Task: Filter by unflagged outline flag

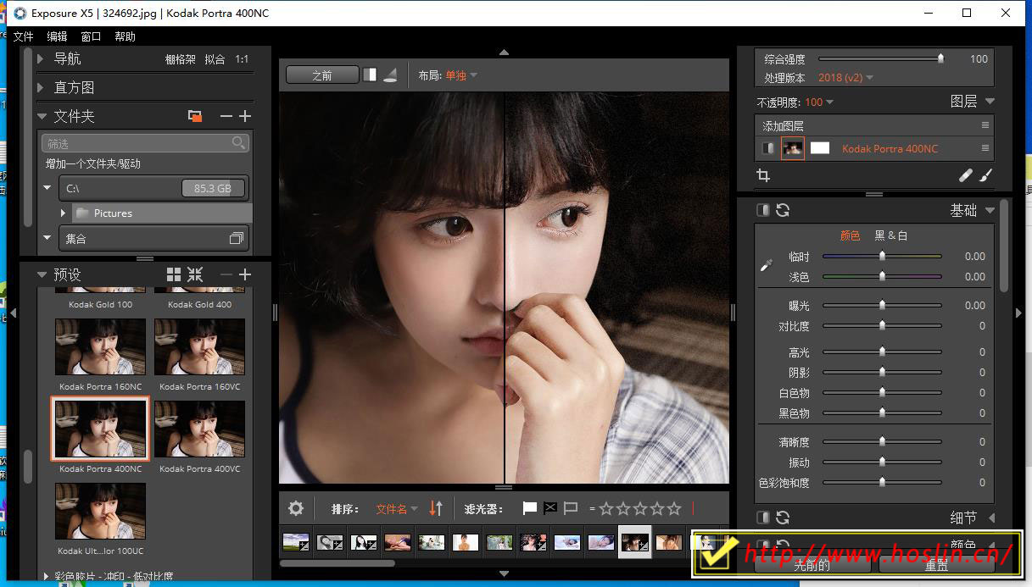Action: (x=571, y=508)
